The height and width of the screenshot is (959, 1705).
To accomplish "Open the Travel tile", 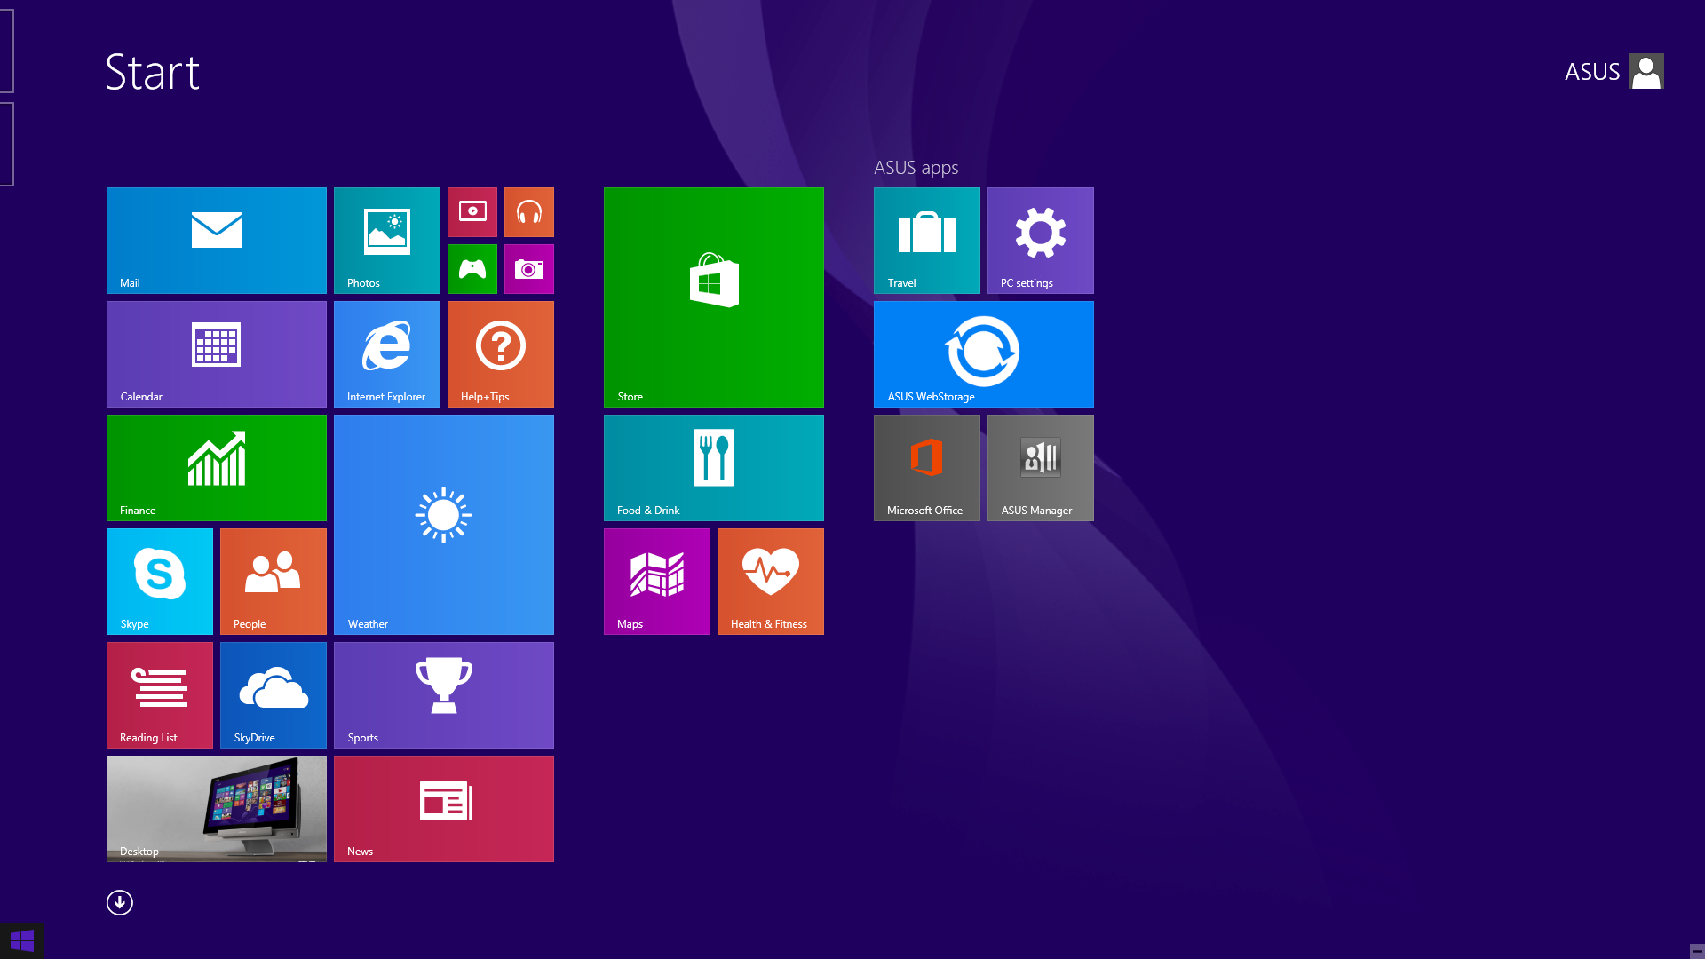I will pos(927,241).
